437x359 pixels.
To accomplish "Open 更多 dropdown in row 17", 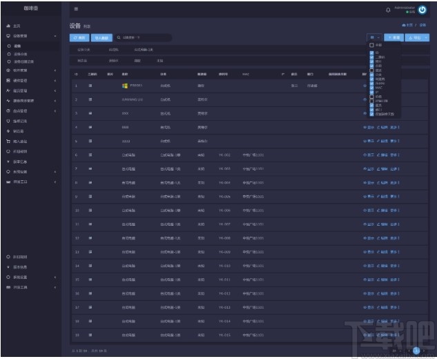I will click(395, 307).
